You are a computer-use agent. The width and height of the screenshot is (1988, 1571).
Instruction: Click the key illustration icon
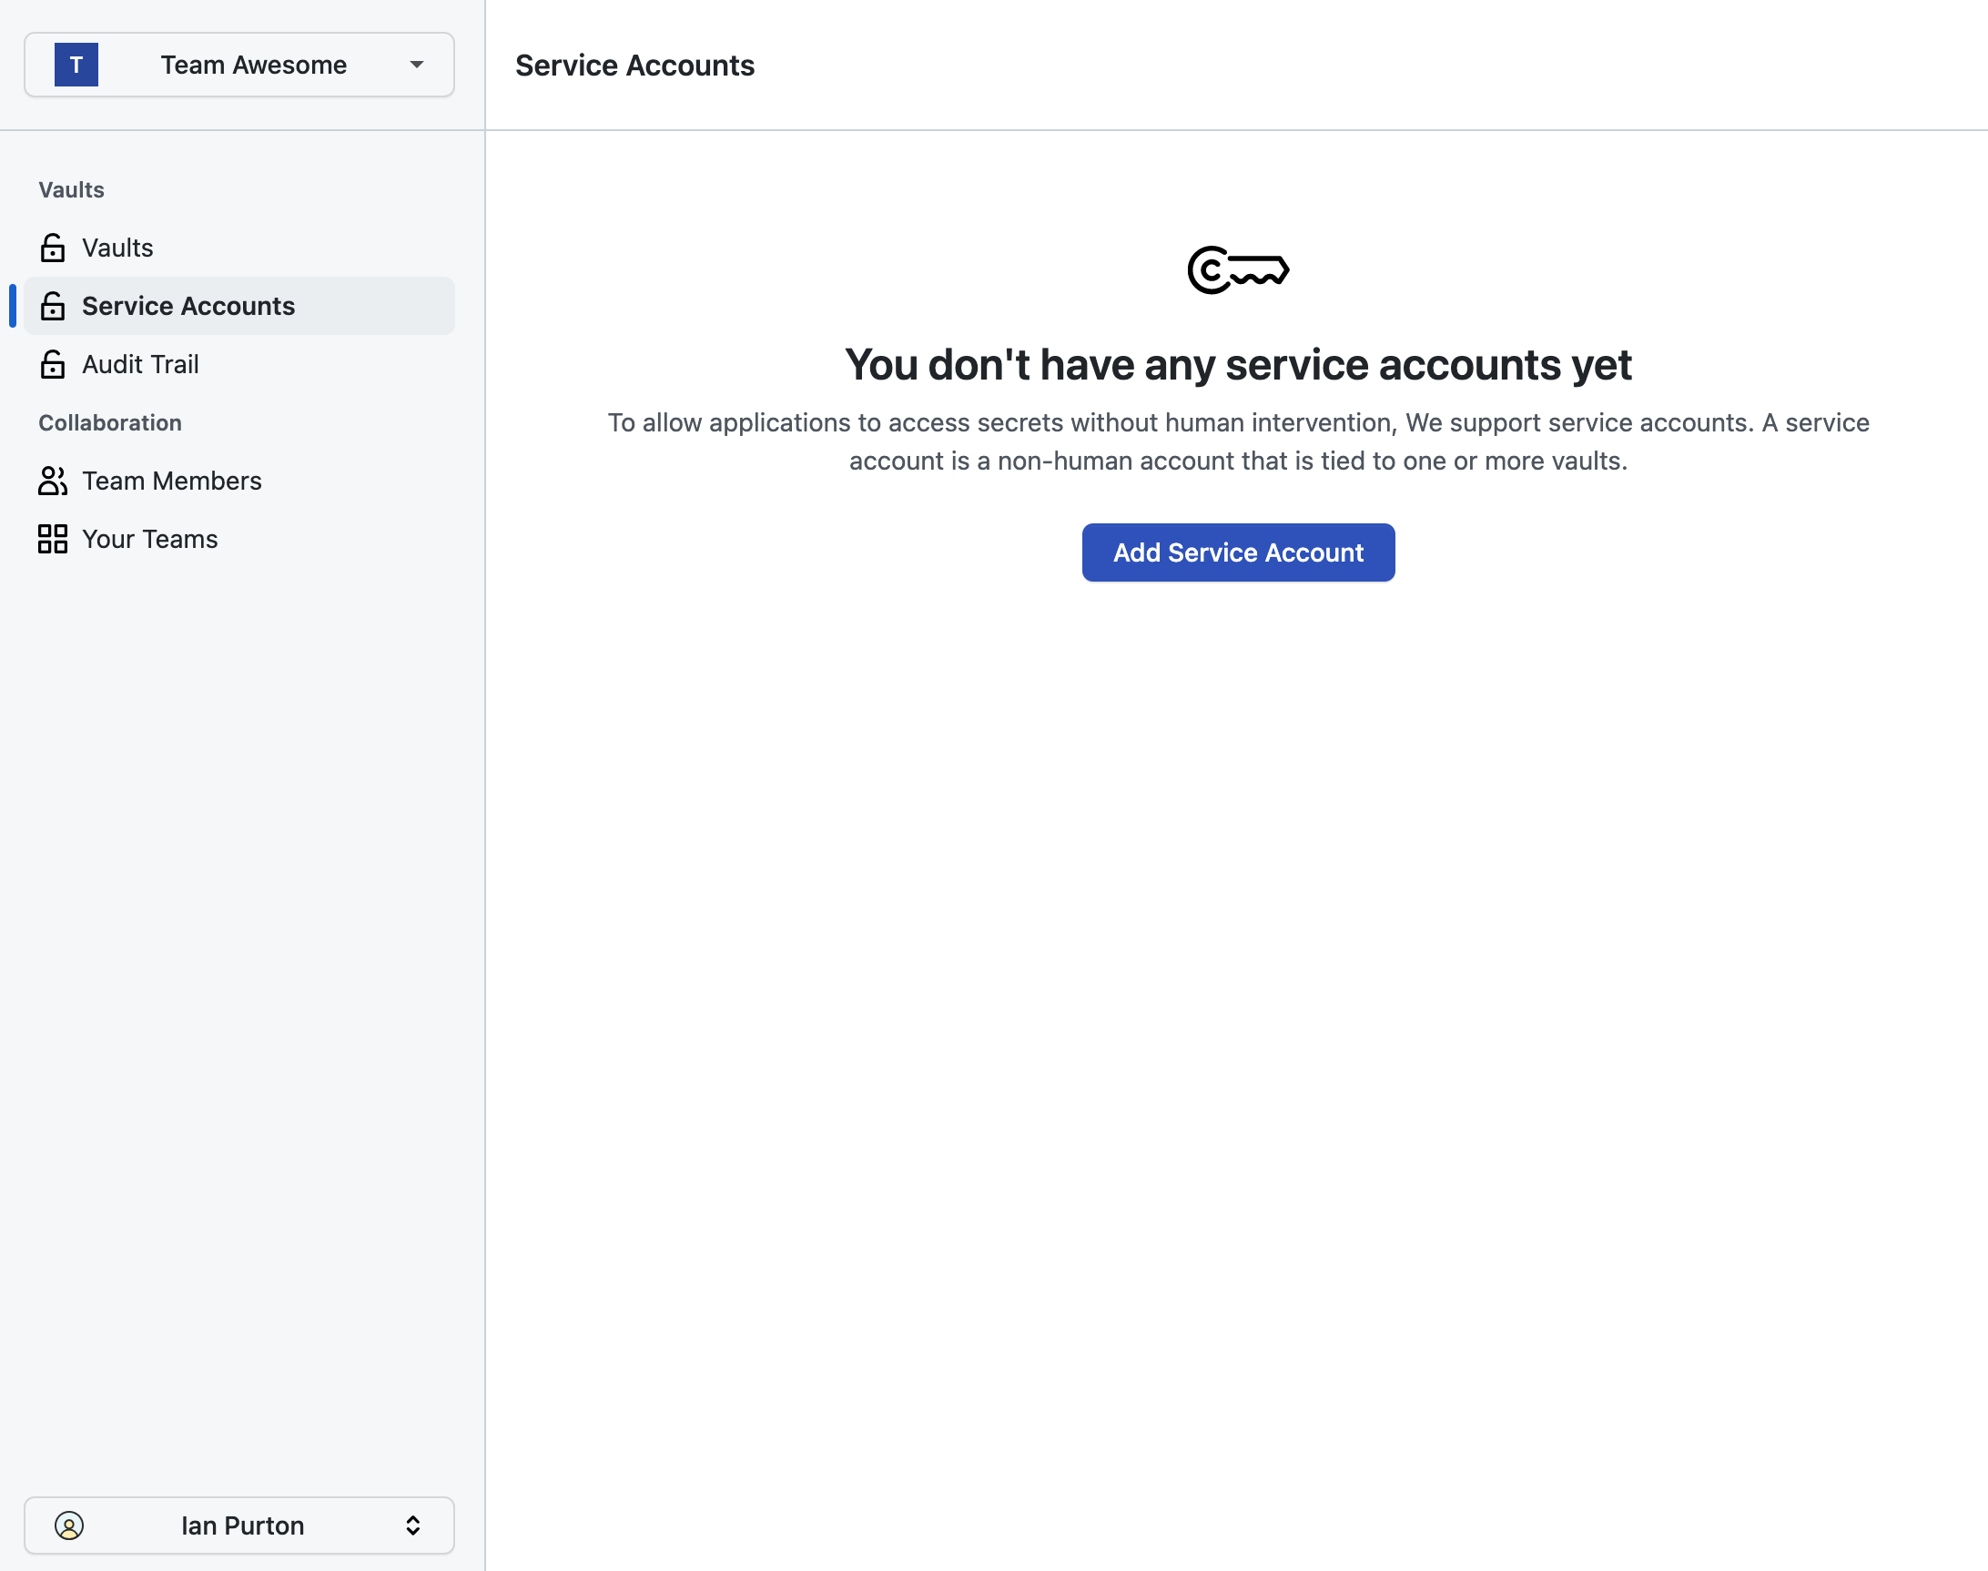[x=1237, y=270]
